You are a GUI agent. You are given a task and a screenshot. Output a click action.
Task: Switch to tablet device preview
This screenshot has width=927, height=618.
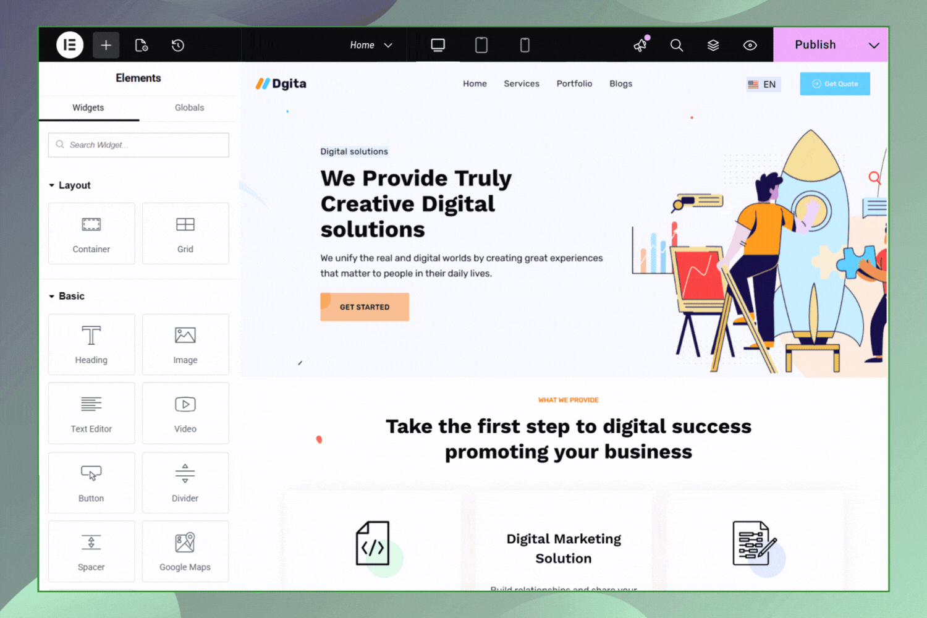(x=481, y=45)
